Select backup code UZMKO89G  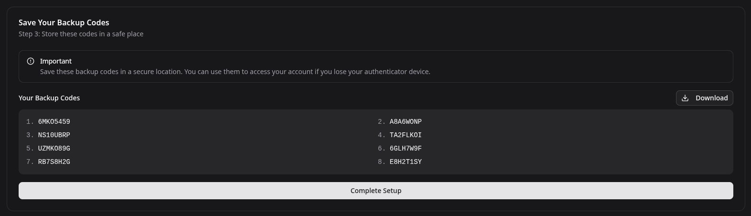click(54, 149)
